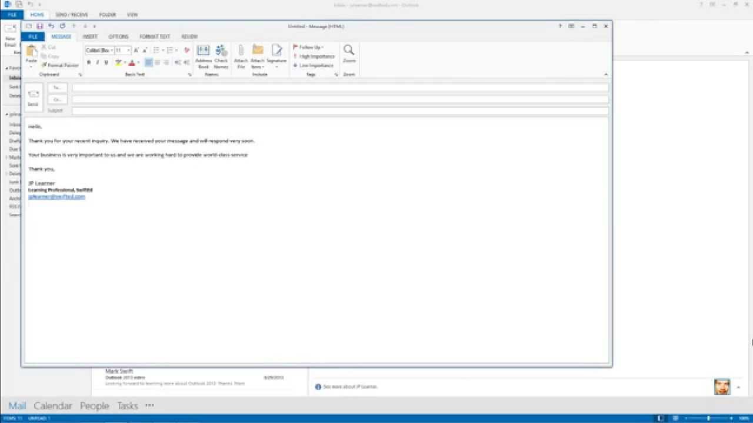This screenshot has width=753, height=423.
Task: Click into the Cc recipients field
Action: tap(340, 99)
